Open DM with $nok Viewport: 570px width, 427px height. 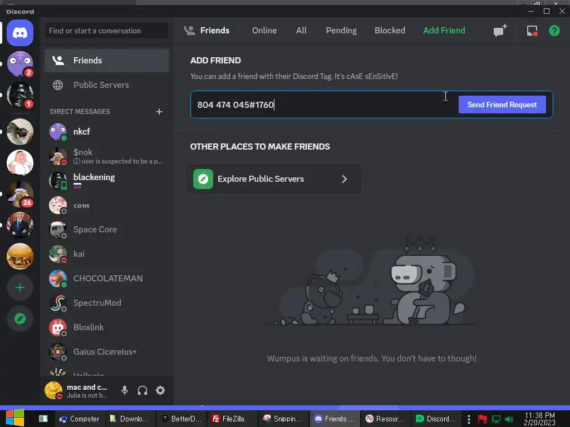[107, 156]
